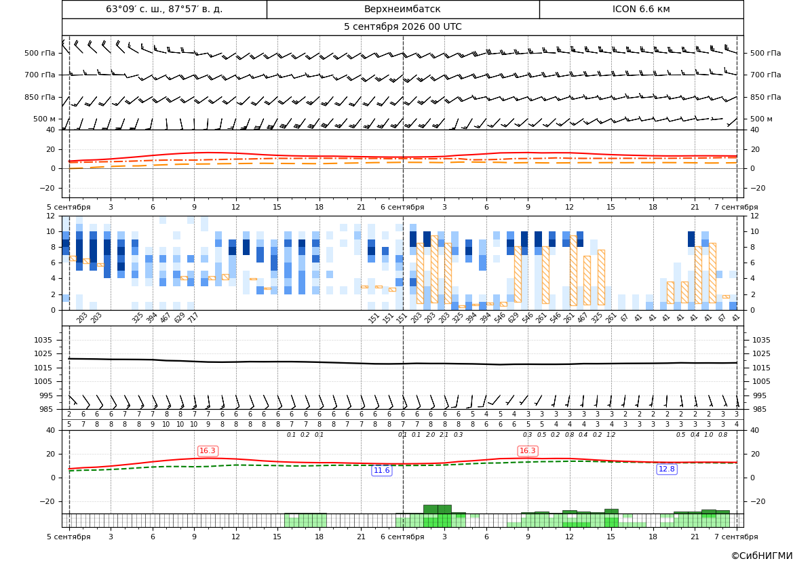This screenshot has width=793, height=561.
Task: Click the 850 гПа left axis label
Action: (x=40, y=97)
